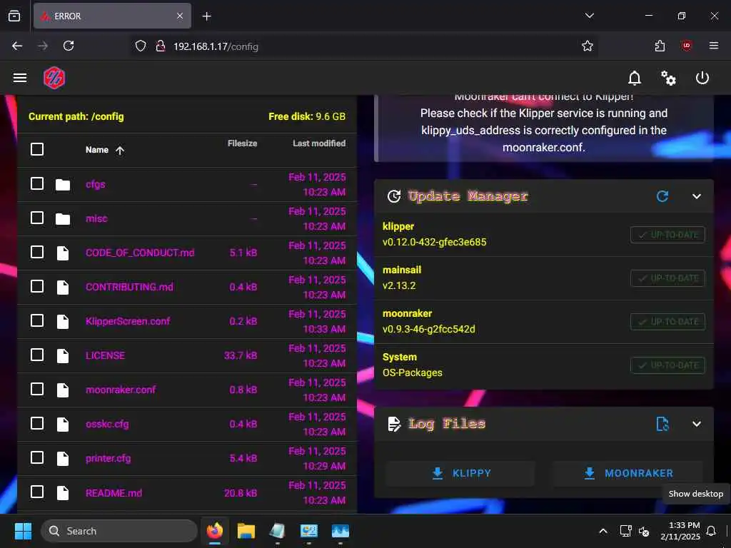The height and width of the screenshot is (548, 731).
Task: Click the moonraker.conf file icon
Action: click(63, 390)
